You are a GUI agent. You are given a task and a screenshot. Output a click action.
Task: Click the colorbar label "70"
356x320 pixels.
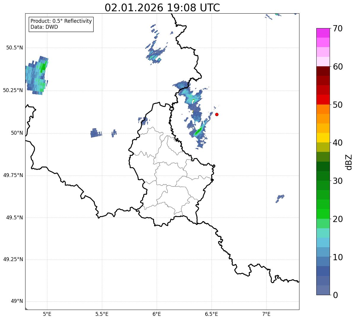338,28
